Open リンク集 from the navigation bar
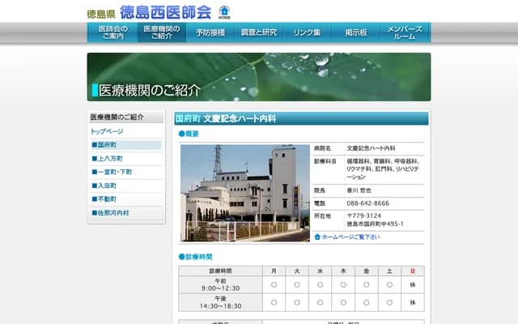This screenshot has width=518, height=324. click(x=308, y=32)
